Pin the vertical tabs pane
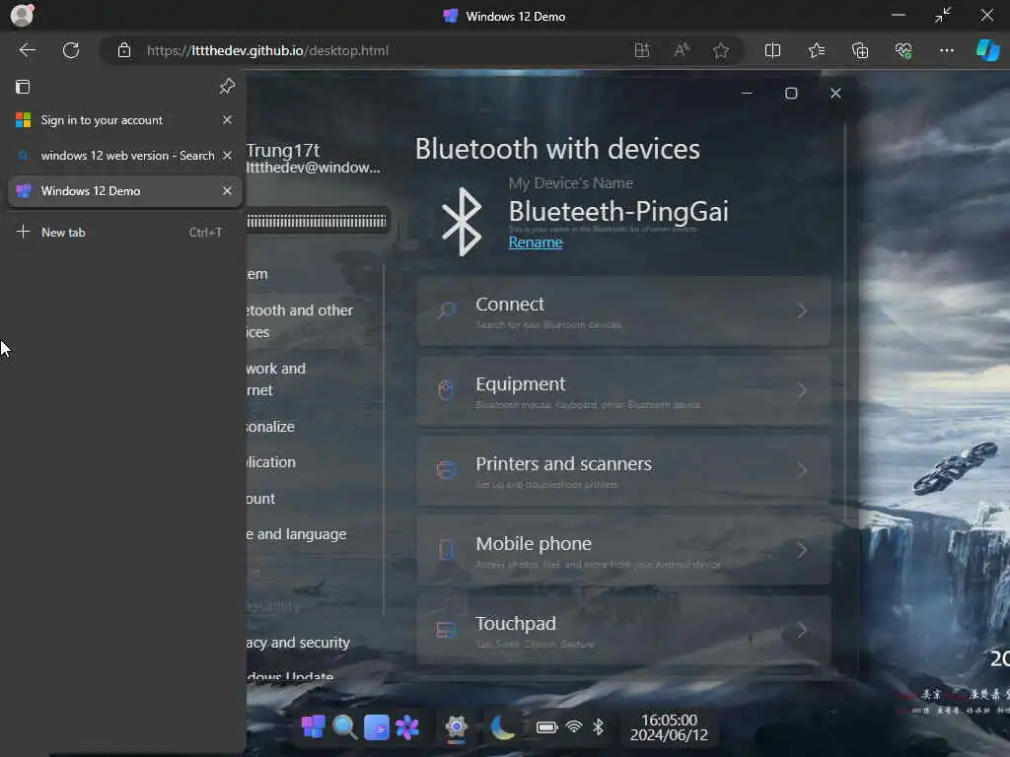 pyautogui.click(x=227, y=87)
